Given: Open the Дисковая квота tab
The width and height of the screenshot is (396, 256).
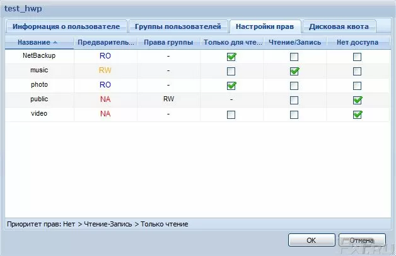Looking at the screenshot, I should coord(339,26).
